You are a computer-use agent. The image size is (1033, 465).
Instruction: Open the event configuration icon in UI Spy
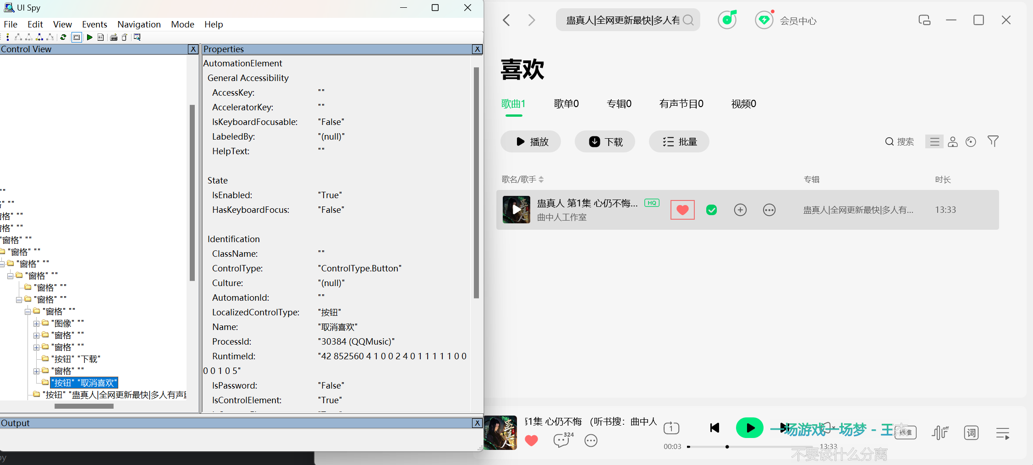pyautogui.click(x=101, y=37)
